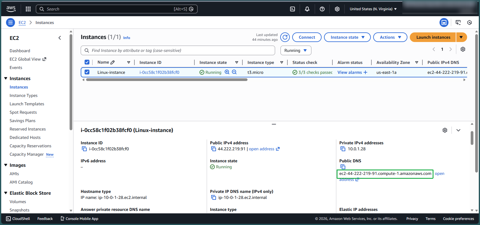The width and height of the screenshot is (480, 225).
Task: Copy the private IPv4 address 10.0.1.28
Action: coord(343,149)
